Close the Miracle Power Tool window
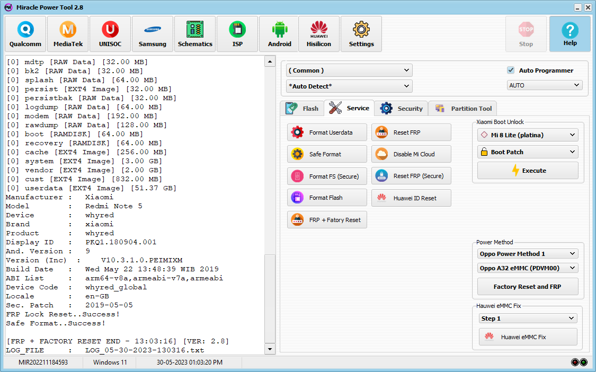The image size is (596, 372). [588, 7]
